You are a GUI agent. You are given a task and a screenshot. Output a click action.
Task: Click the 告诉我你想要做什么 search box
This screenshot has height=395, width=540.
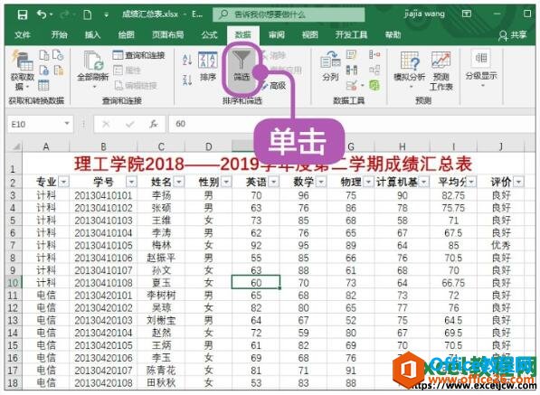pos(289,14)
